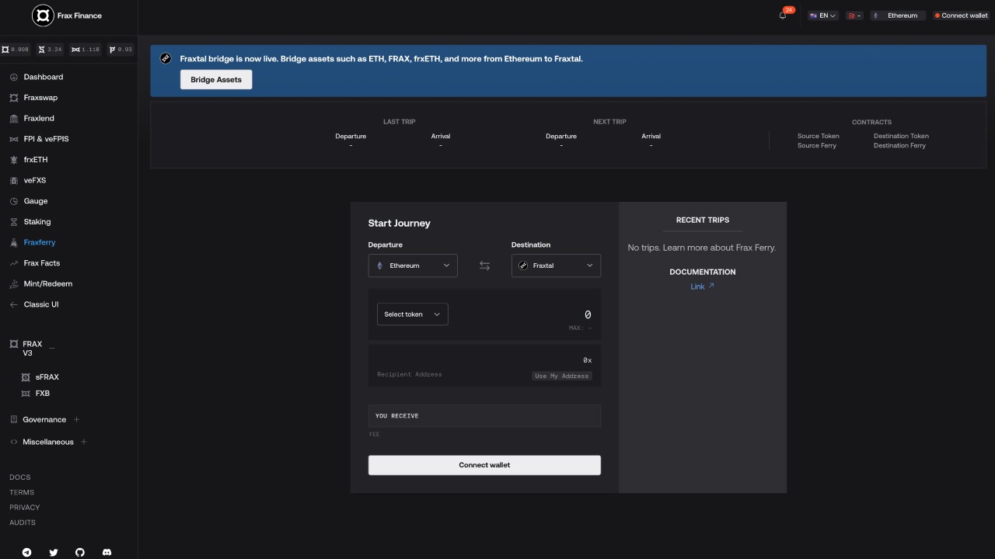Screen dimensions: 995x559
Task: Open the DOCS link
Action: tap(20, 477)
